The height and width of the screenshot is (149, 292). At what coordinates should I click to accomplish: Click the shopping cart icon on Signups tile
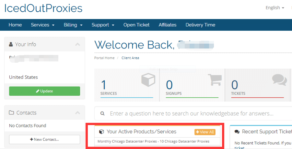coord(215,80)
